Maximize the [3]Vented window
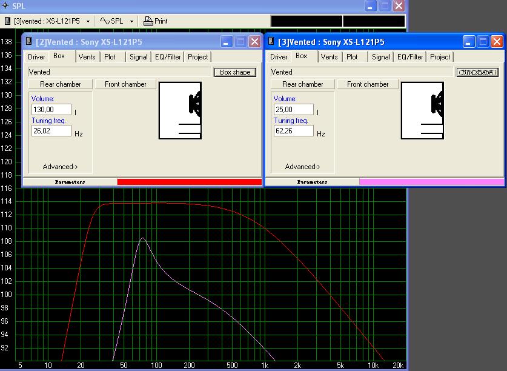The width and height of the screenshot is (507, 371). coord(483,41)
